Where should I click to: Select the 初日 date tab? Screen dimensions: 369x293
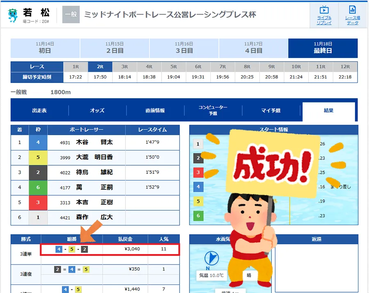[x=45, y=48]
